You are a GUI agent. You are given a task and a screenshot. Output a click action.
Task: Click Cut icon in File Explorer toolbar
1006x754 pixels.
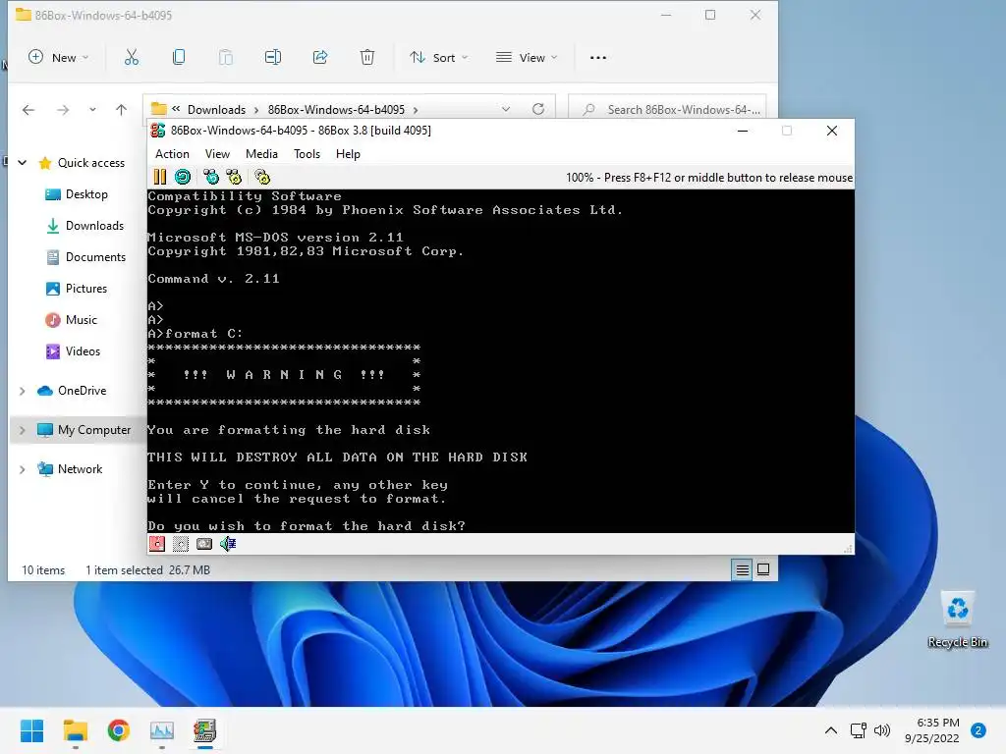(x=132, y=57)
